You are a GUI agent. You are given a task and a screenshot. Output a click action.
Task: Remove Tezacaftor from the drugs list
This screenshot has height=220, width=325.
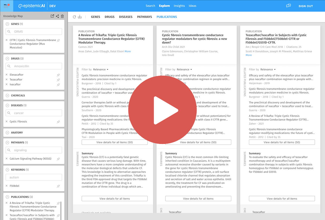(x=7, y=80)
